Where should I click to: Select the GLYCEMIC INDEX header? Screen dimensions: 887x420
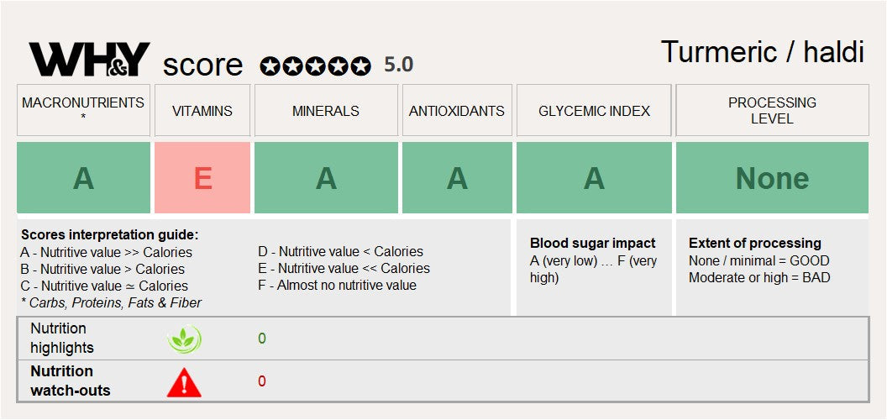594,110
